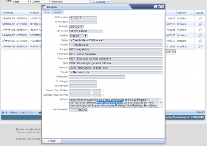The image size is (207, 146).
Task: Switch to the Detalhes tab
Action: pyautogui.click(x=57, y=13)
